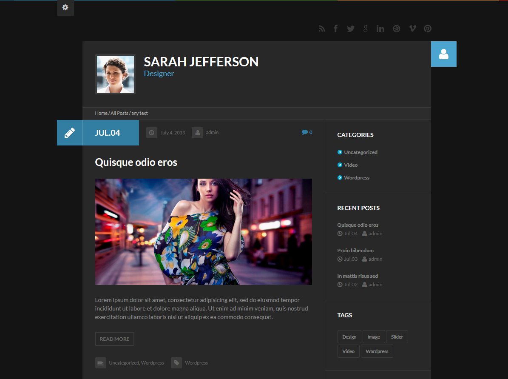Click the featured post image
The height and width of the screenshot is (379, 508).
point(203,232)
